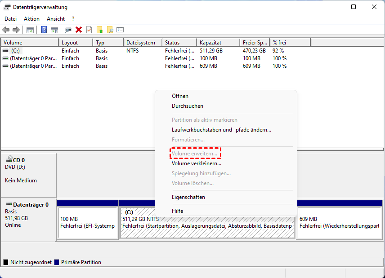Click the Datenträgerverwaltung title bar app icon
This screenshot has height=278, width=385.
click(7, 7)
